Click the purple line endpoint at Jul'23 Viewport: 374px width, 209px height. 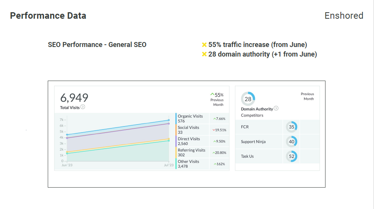[169, 123]
